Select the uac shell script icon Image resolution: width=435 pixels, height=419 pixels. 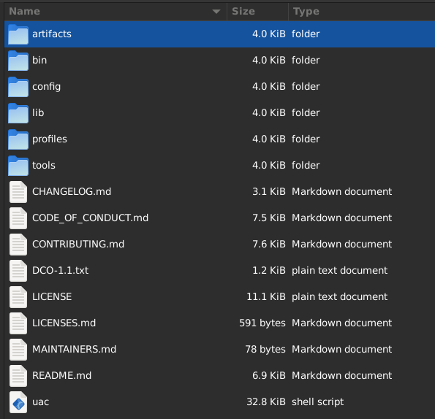[18, 402]
